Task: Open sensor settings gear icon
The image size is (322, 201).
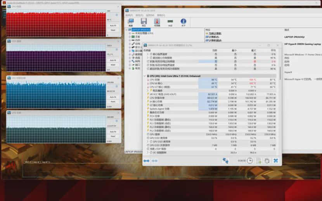Action: (x=267, y=161)
